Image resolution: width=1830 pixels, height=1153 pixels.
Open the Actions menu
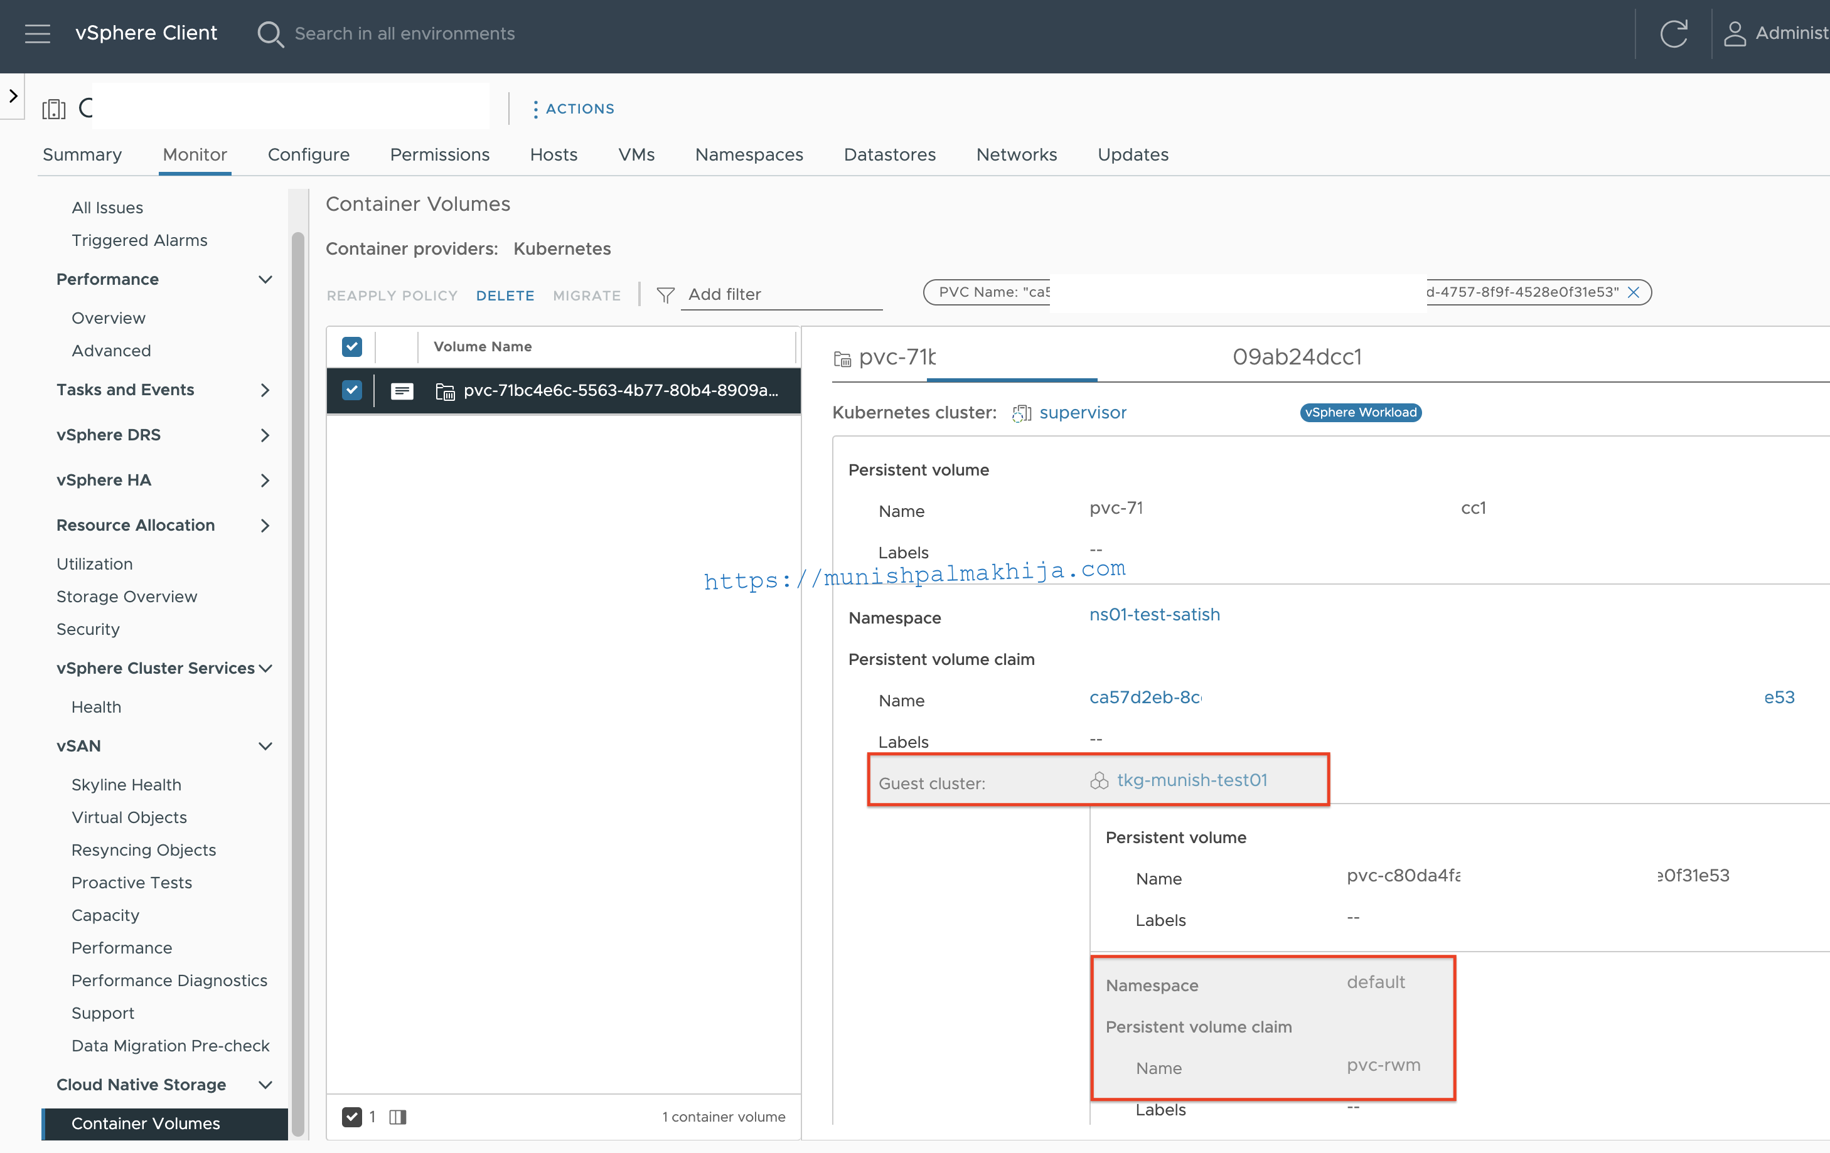(574, 109)
